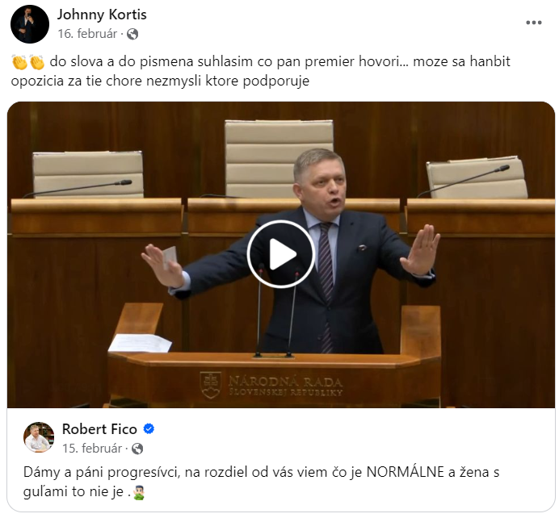Go to the Robert Fico page name
559x522 pixels.
[99, 429]
